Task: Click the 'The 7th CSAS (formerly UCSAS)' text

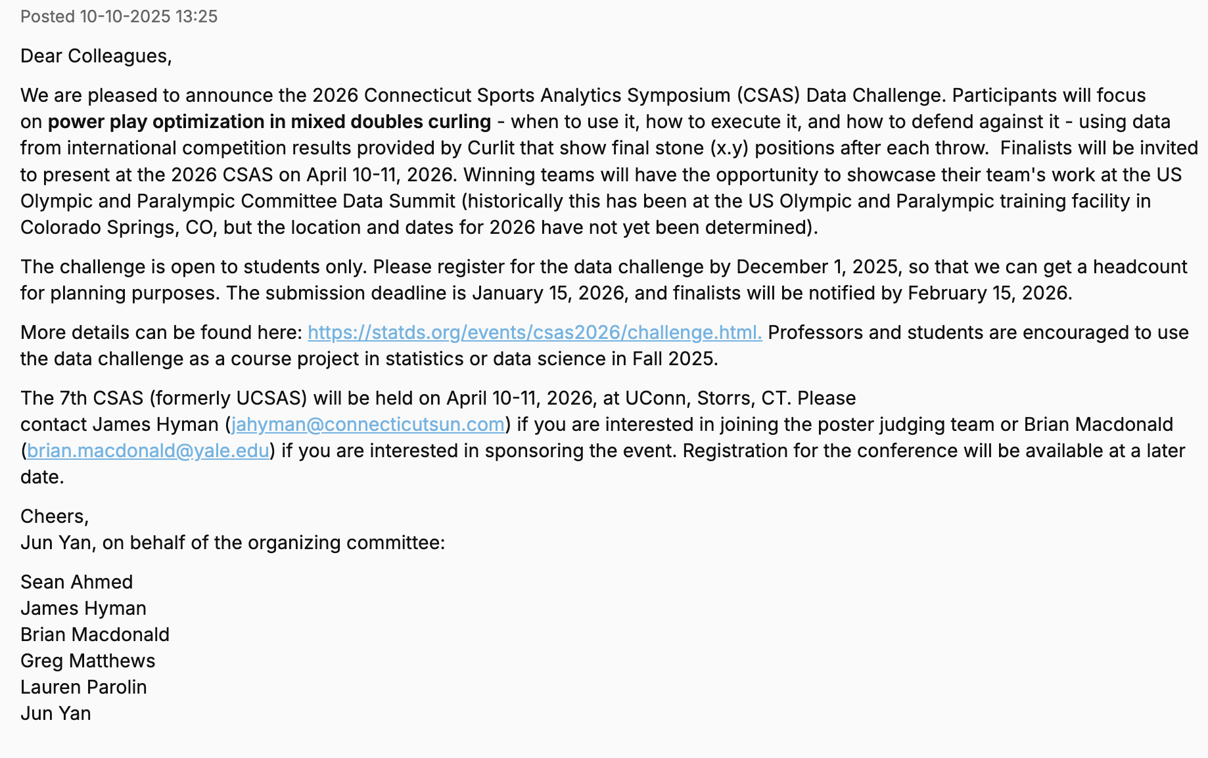Action: pyautogui.click(x=164, y=398)
